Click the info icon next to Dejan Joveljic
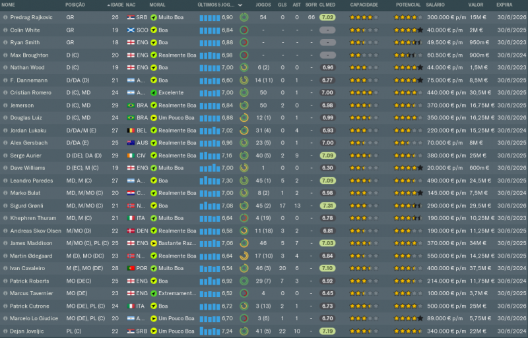Viewport: 528px width, 338px height. 5,331
